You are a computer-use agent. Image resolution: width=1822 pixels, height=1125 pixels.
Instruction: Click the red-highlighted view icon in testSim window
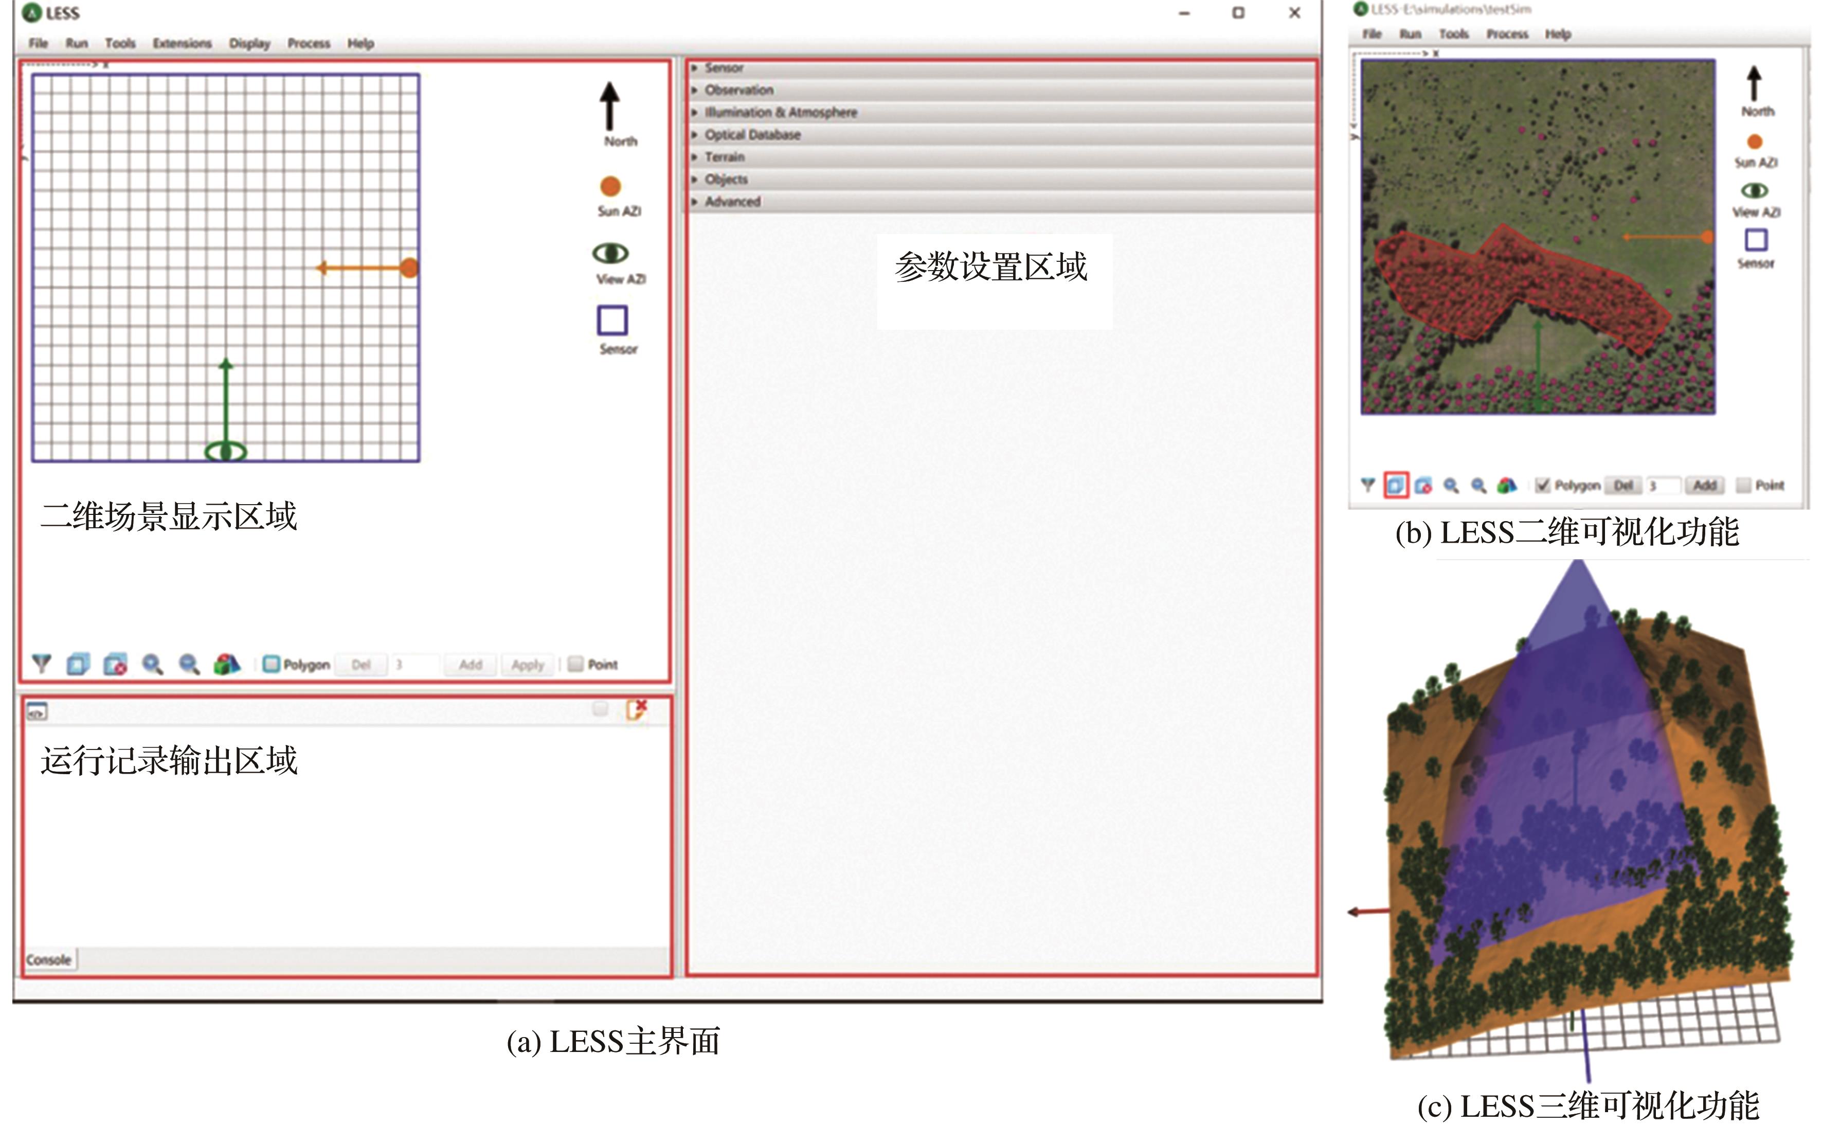[x=1396, y=485]
